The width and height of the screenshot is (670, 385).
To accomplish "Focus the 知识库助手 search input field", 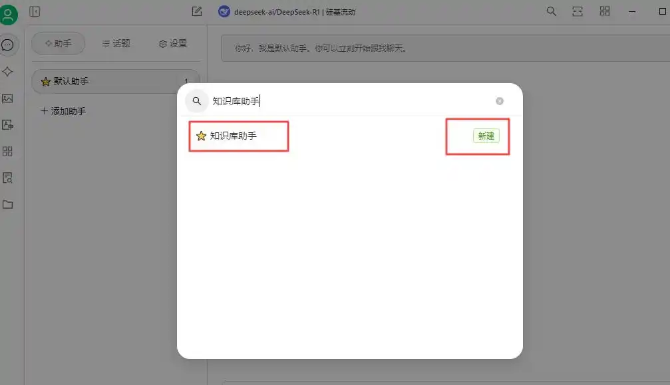I will (x=351, y=101).
